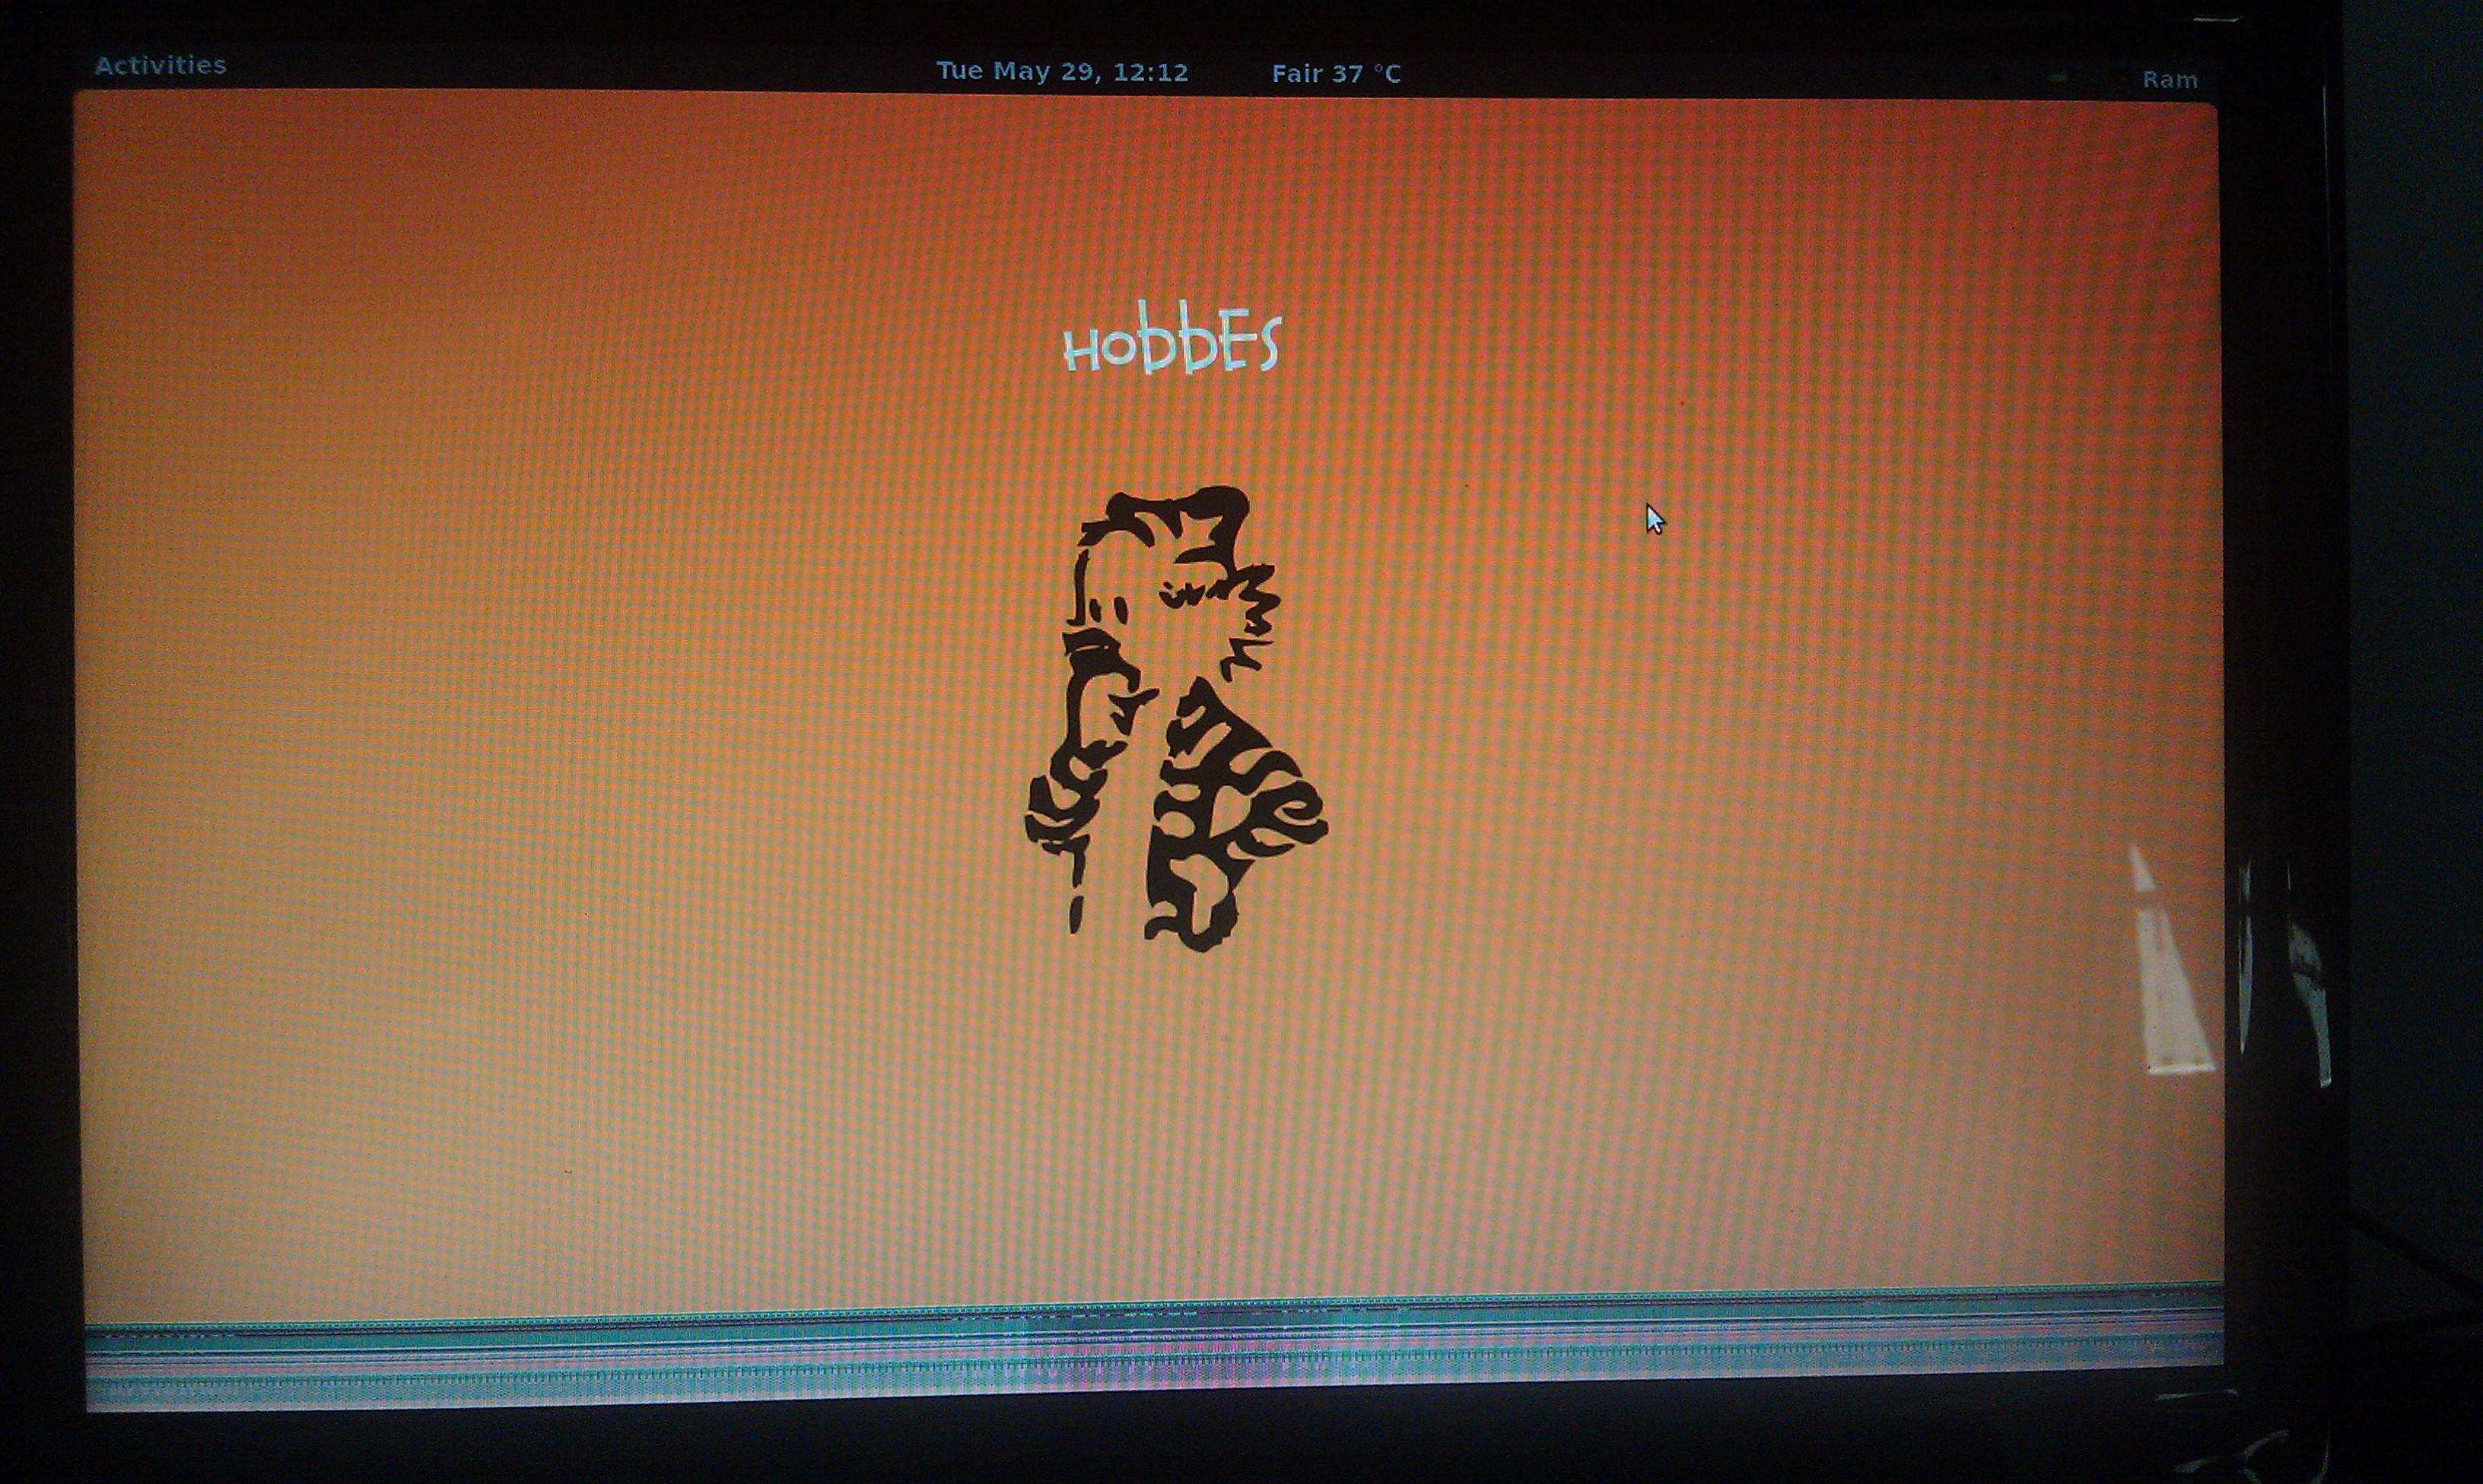
Task: Open the Ram user menu
Action: [x=2170, y=80]
